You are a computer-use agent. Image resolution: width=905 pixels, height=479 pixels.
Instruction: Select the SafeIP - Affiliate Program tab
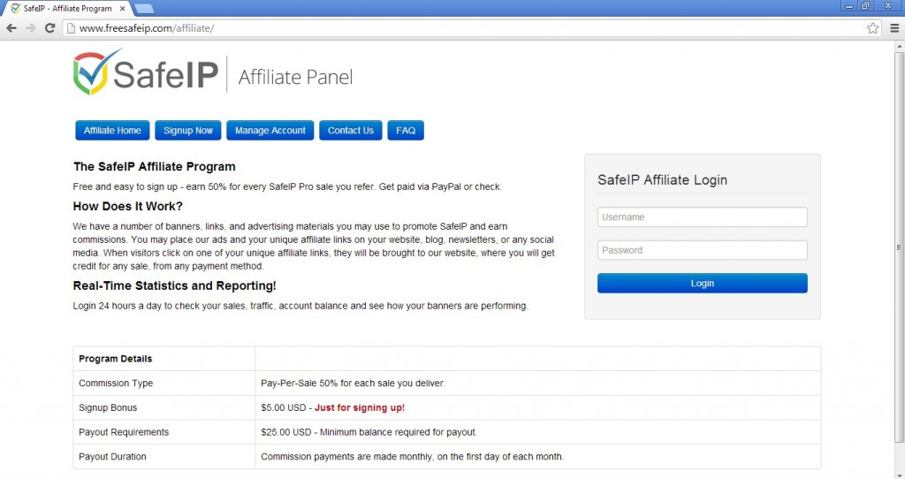pos(67,9)
